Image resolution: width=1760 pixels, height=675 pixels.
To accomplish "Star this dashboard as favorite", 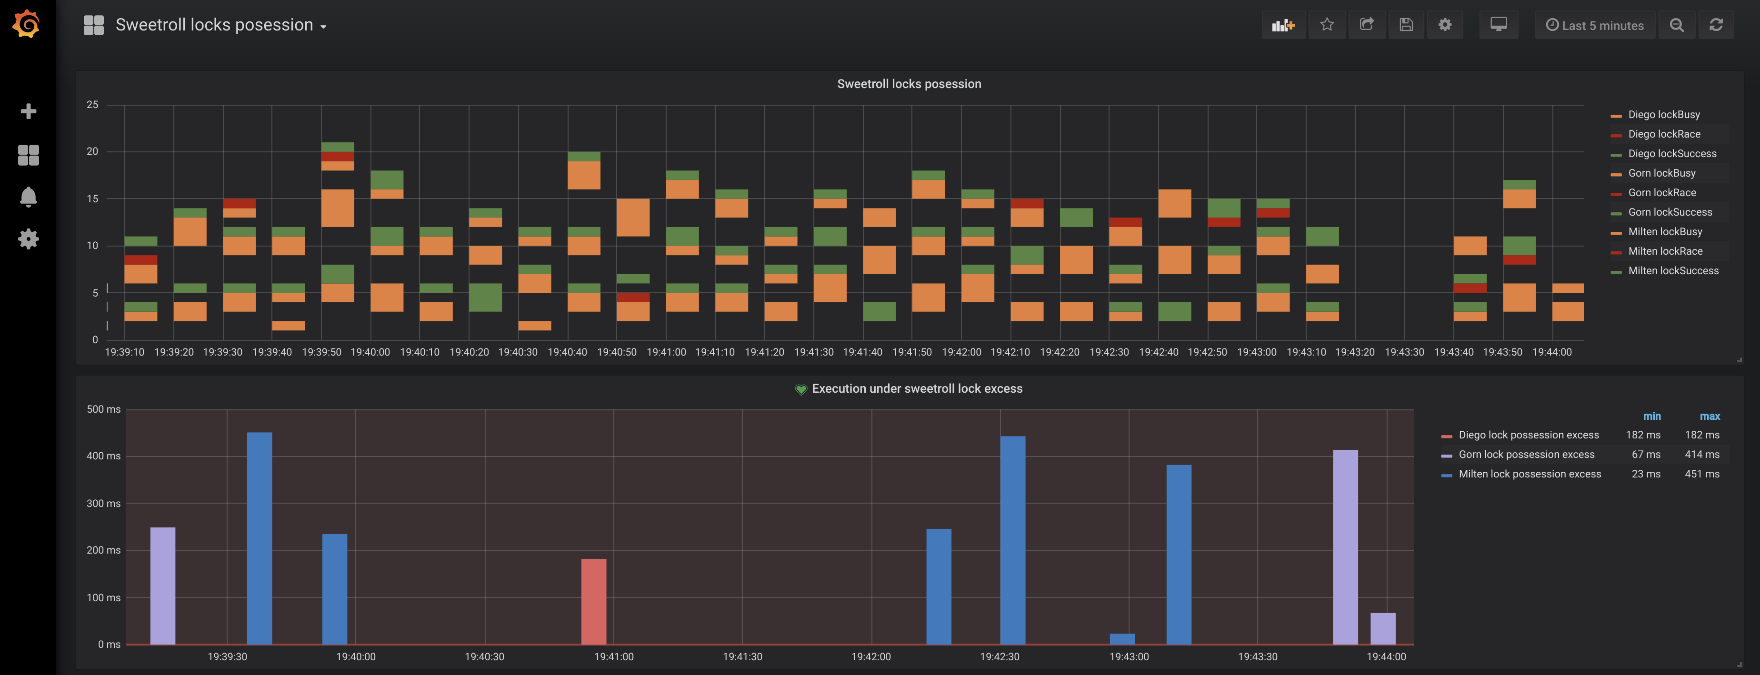I will 1327,25.
